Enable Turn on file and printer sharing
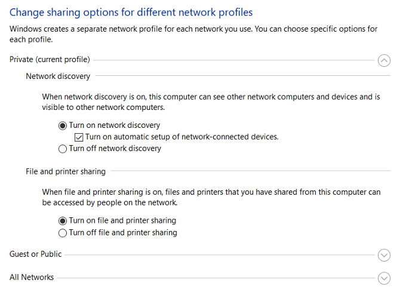Image resolution: width=400 pixels, height=292 pixels. tap(63, 221)
